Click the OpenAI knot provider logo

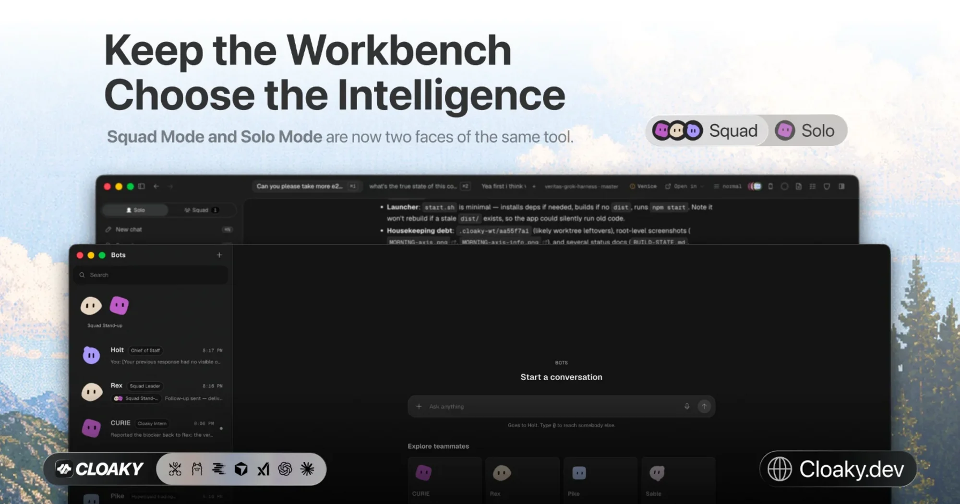[285, 469]
